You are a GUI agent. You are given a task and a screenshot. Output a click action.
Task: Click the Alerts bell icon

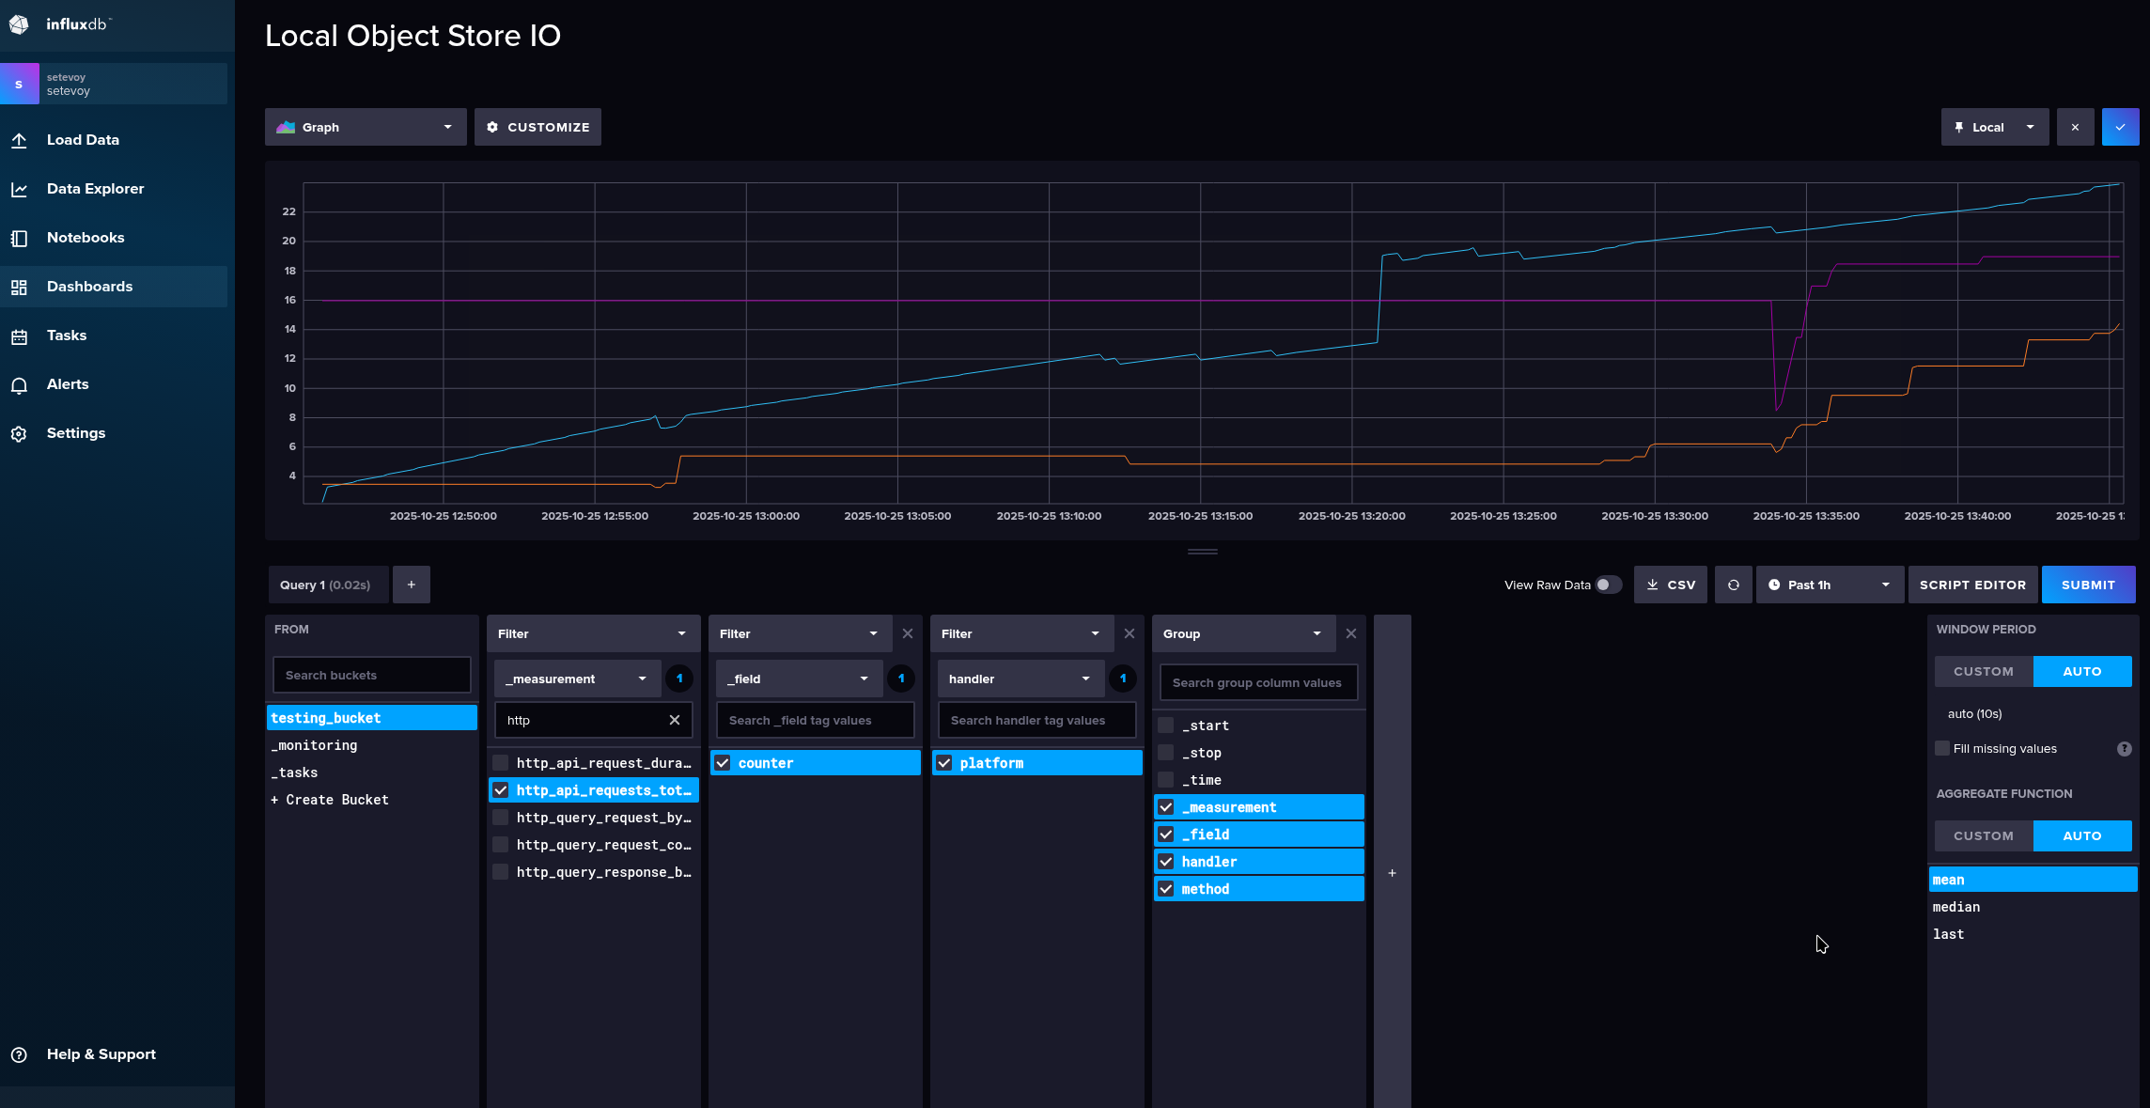pyautogui.click(x=19, y=384)
